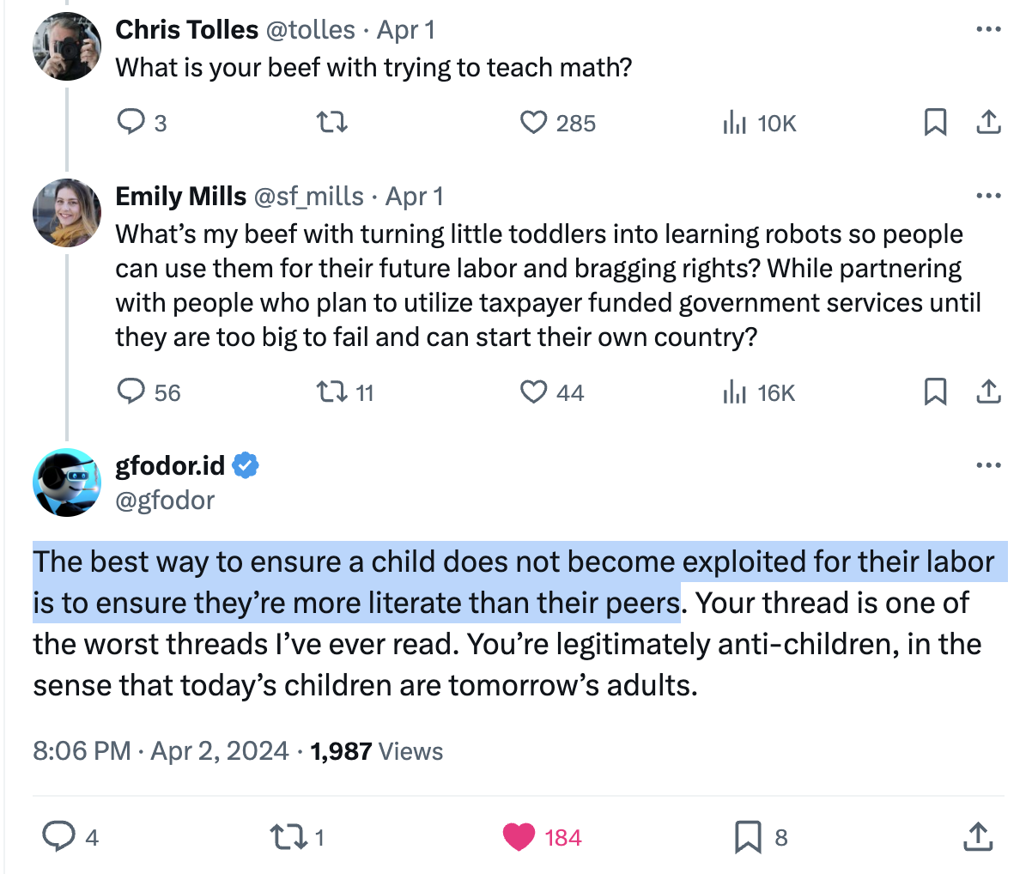Like Chris Tolles' tweet with 285 likes
The image size is (1032, 874).
534,123
